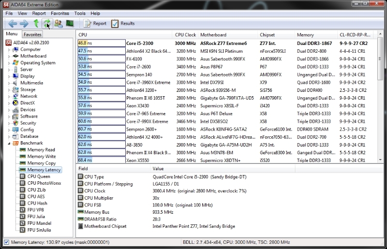The width and height of the screenshot is (387, 249).
Task: Open the CPU AES benchmark
Action: click(x=36, y=196)
